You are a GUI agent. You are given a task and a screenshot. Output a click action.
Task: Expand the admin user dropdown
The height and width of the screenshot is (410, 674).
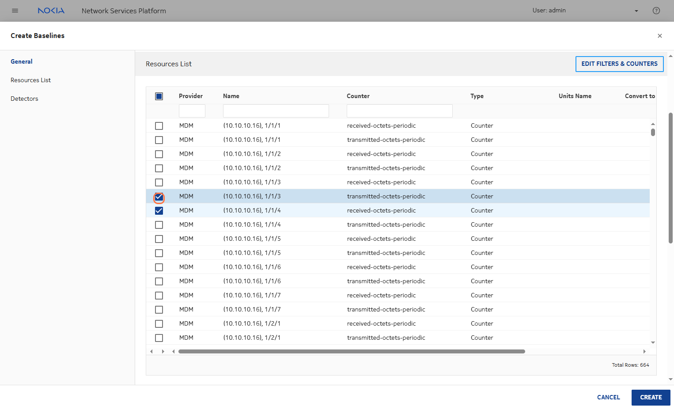(x=636, y=11)
